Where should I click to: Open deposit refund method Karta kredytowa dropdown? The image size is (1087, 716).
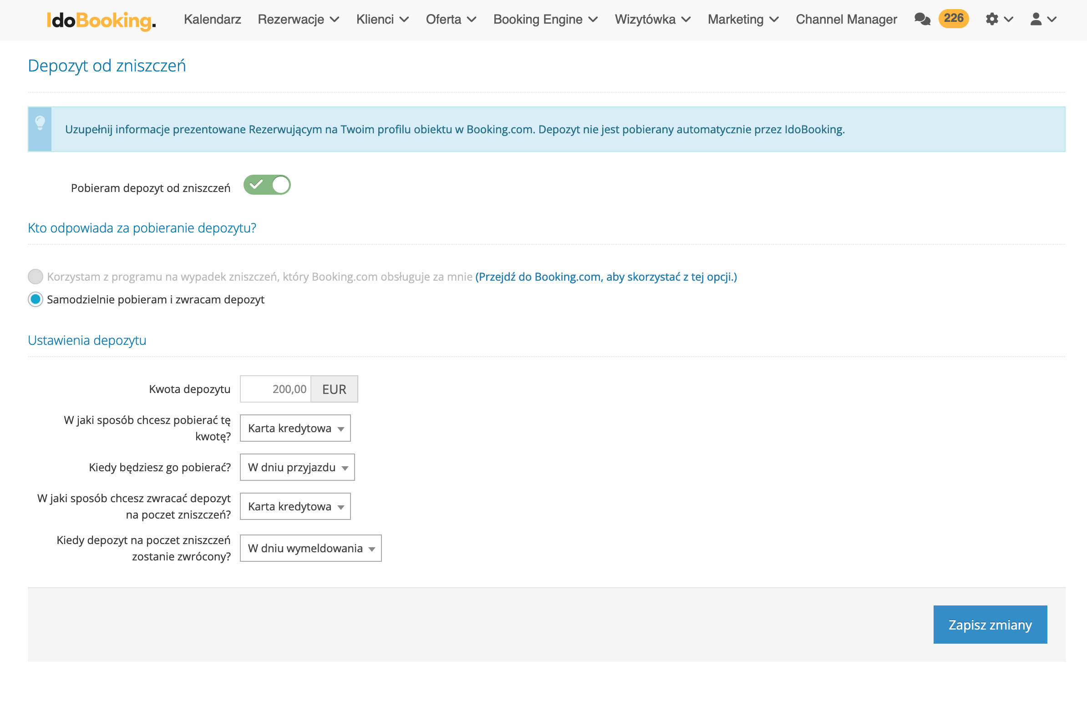(295, 506)
